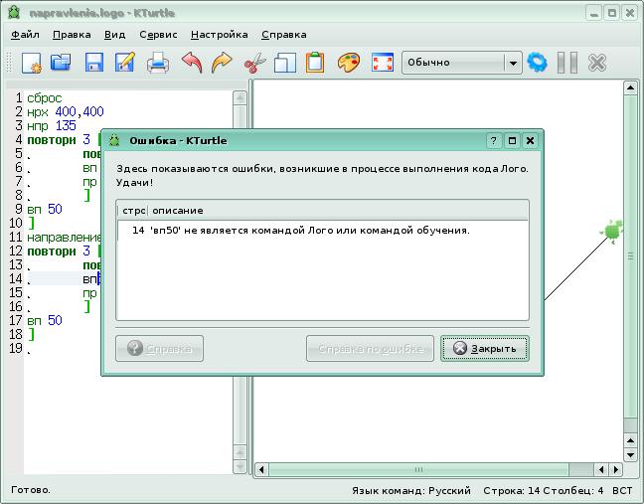Click the New file toolbar icon
This screenshot has width=644, height=504.
[31, 63]
